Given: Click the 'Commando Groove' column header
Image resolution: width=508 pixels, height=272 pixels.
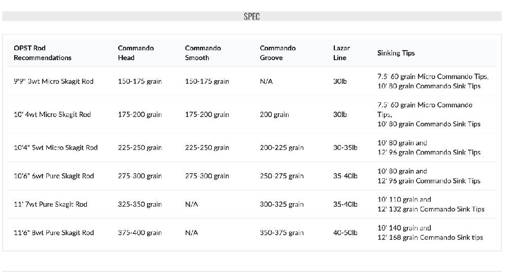Looking at the screenshot, I should point(277,53).
